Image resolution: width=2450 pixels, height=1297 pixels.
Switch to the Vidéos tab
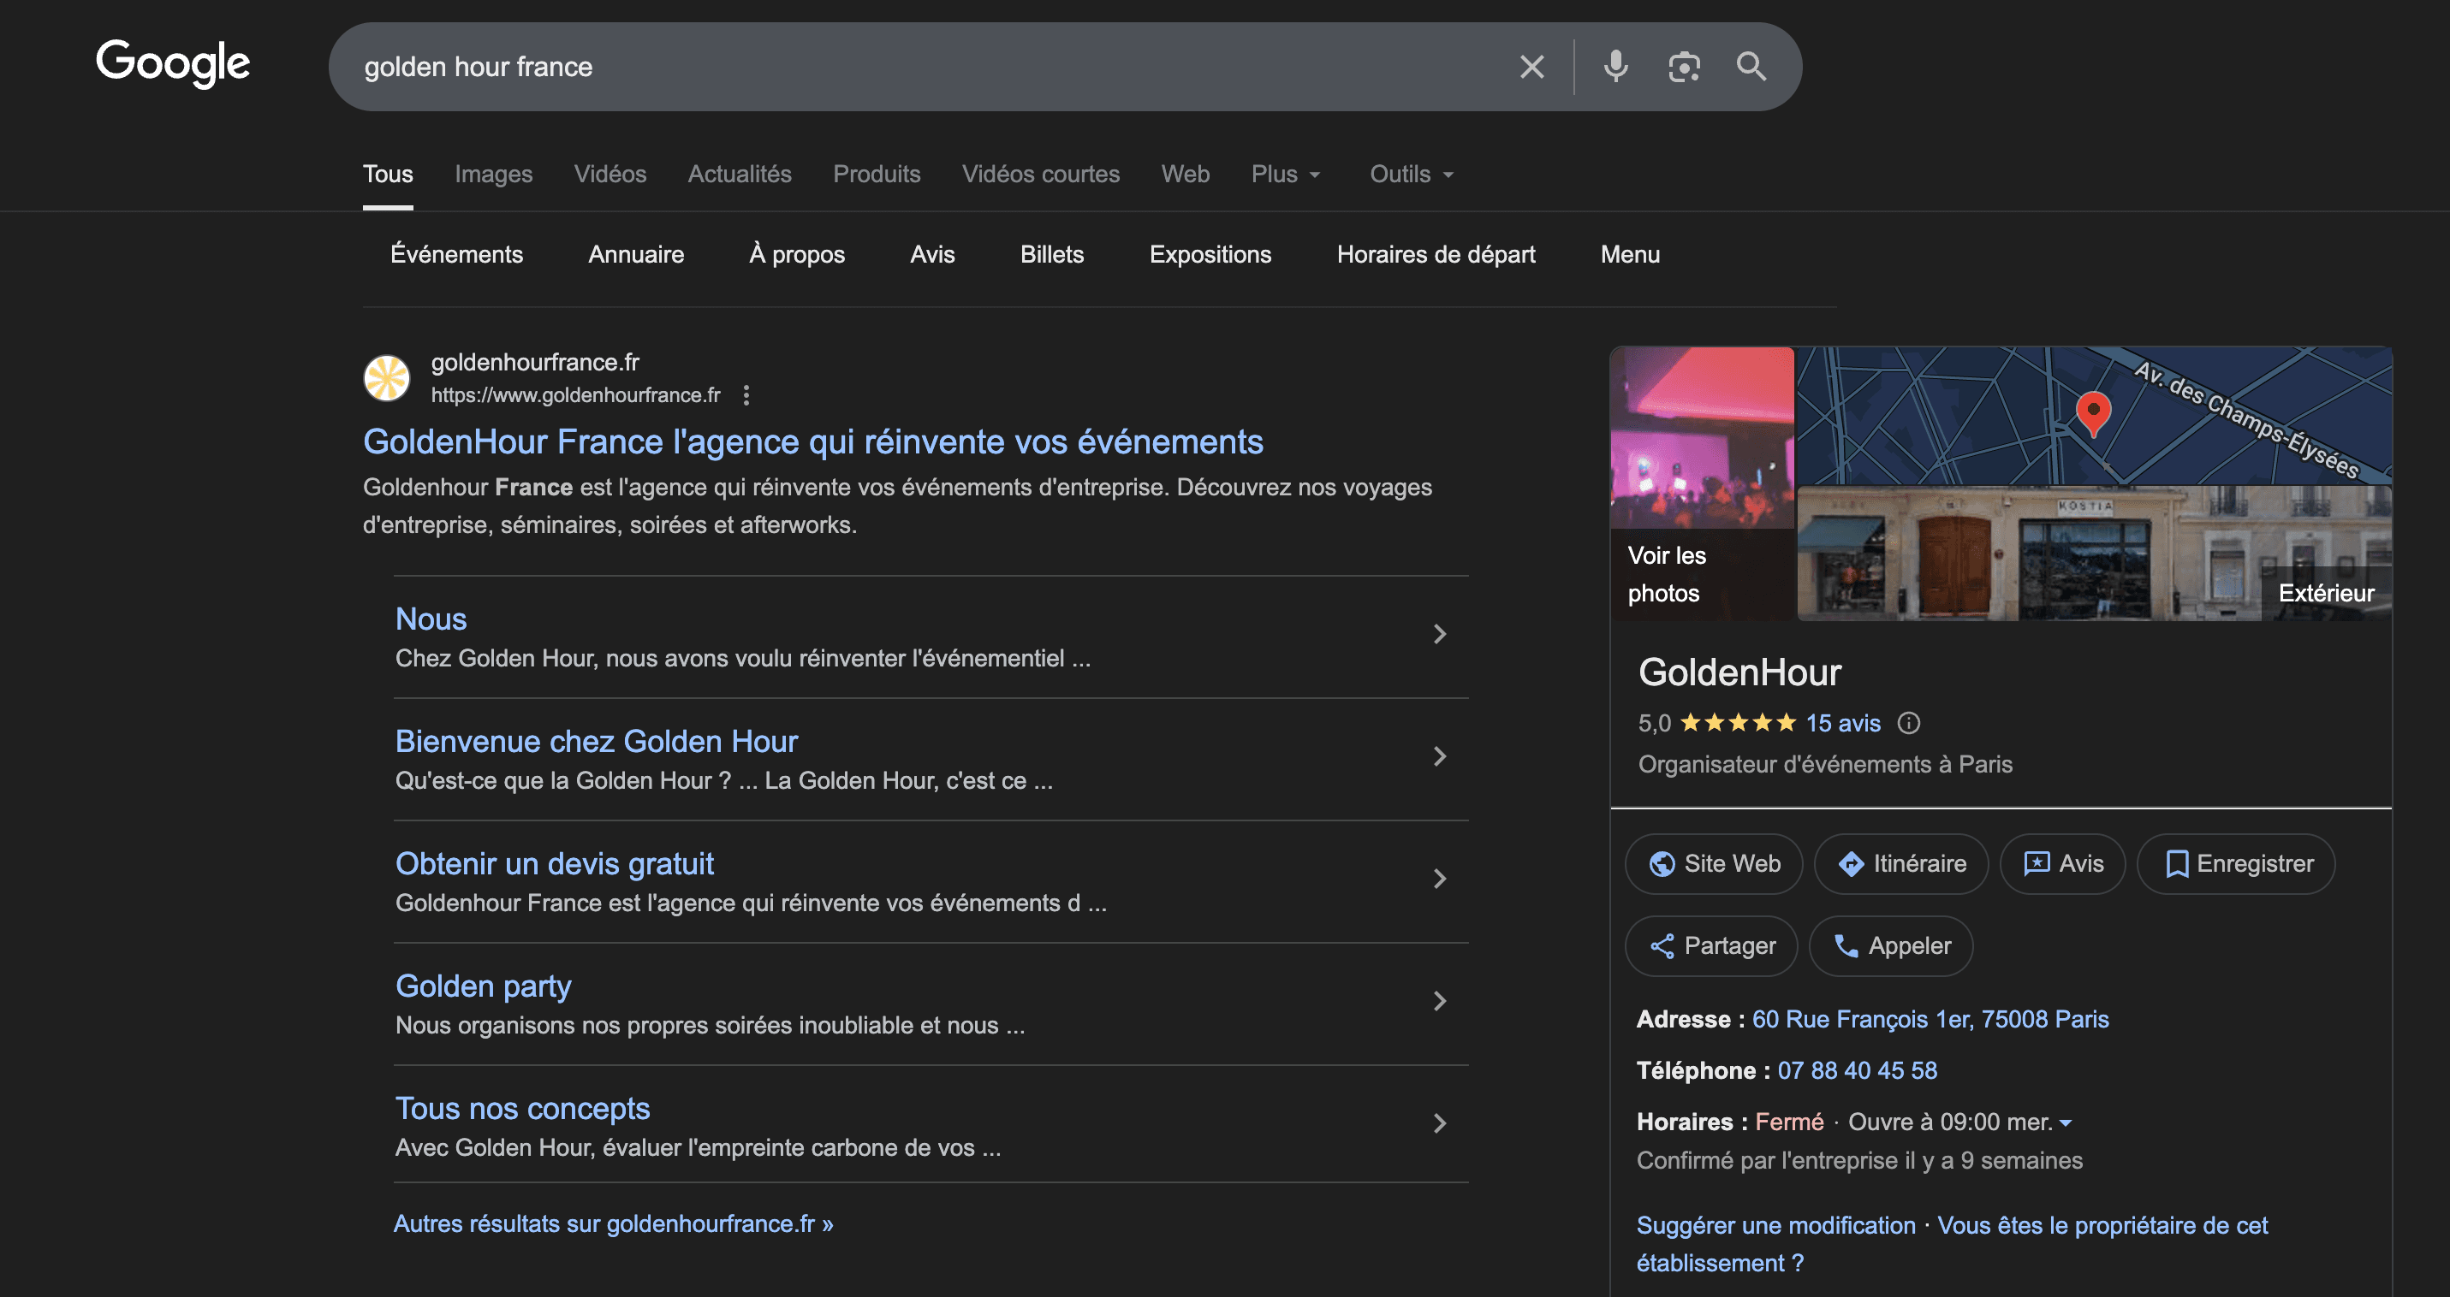610,174
